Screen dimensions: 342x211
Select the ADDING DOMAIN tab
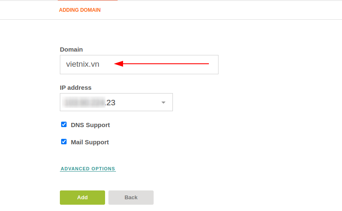pos(80,10)
